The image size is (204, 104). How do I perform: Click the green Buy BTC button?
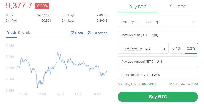(158, 97)
